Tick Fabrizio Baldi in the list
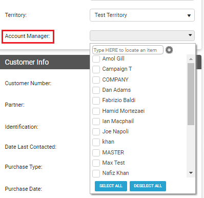 click(96, 101)
